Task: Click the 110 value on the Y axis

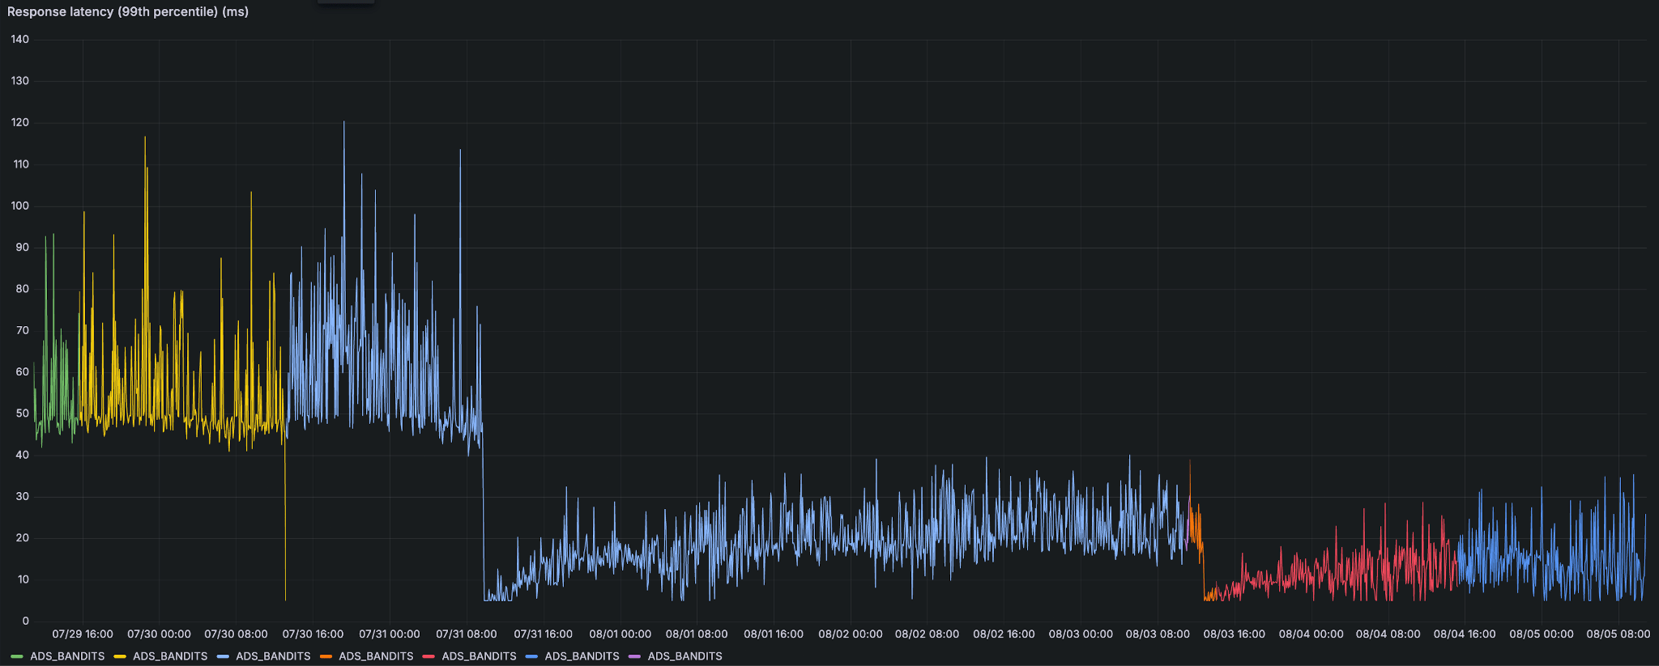Action: [20, 164]
